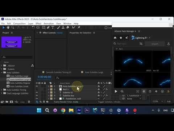Click the Project panel search field
Screen dimensions: 174x131
(x=17, y=57)
